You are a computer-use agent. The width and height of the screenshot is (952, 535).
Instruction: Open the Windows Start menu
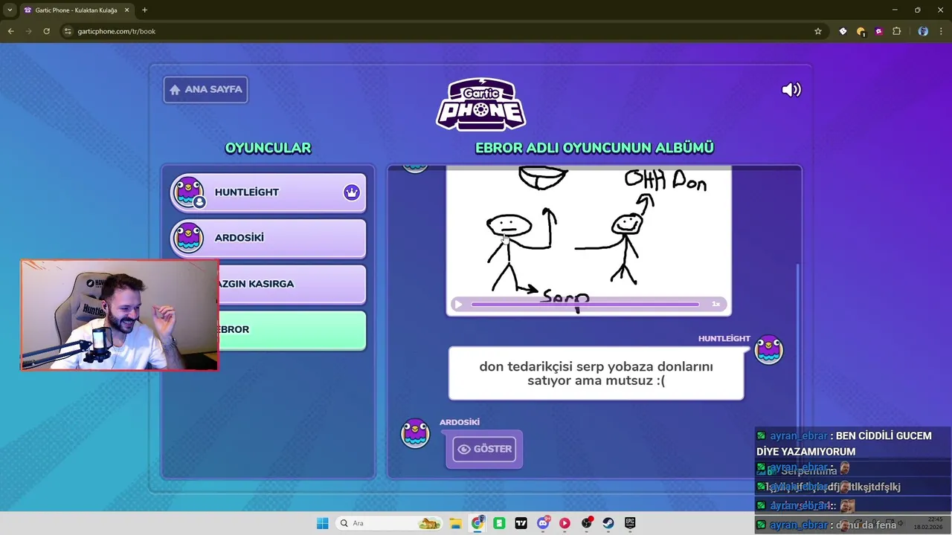323,523
